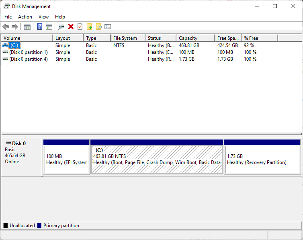Maximize the Disk Management window

(x=275, y=6)
